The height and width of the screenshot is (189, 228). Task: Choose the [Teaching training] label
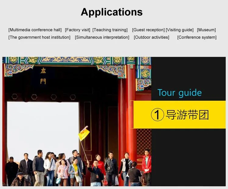(x=110, y=30)
